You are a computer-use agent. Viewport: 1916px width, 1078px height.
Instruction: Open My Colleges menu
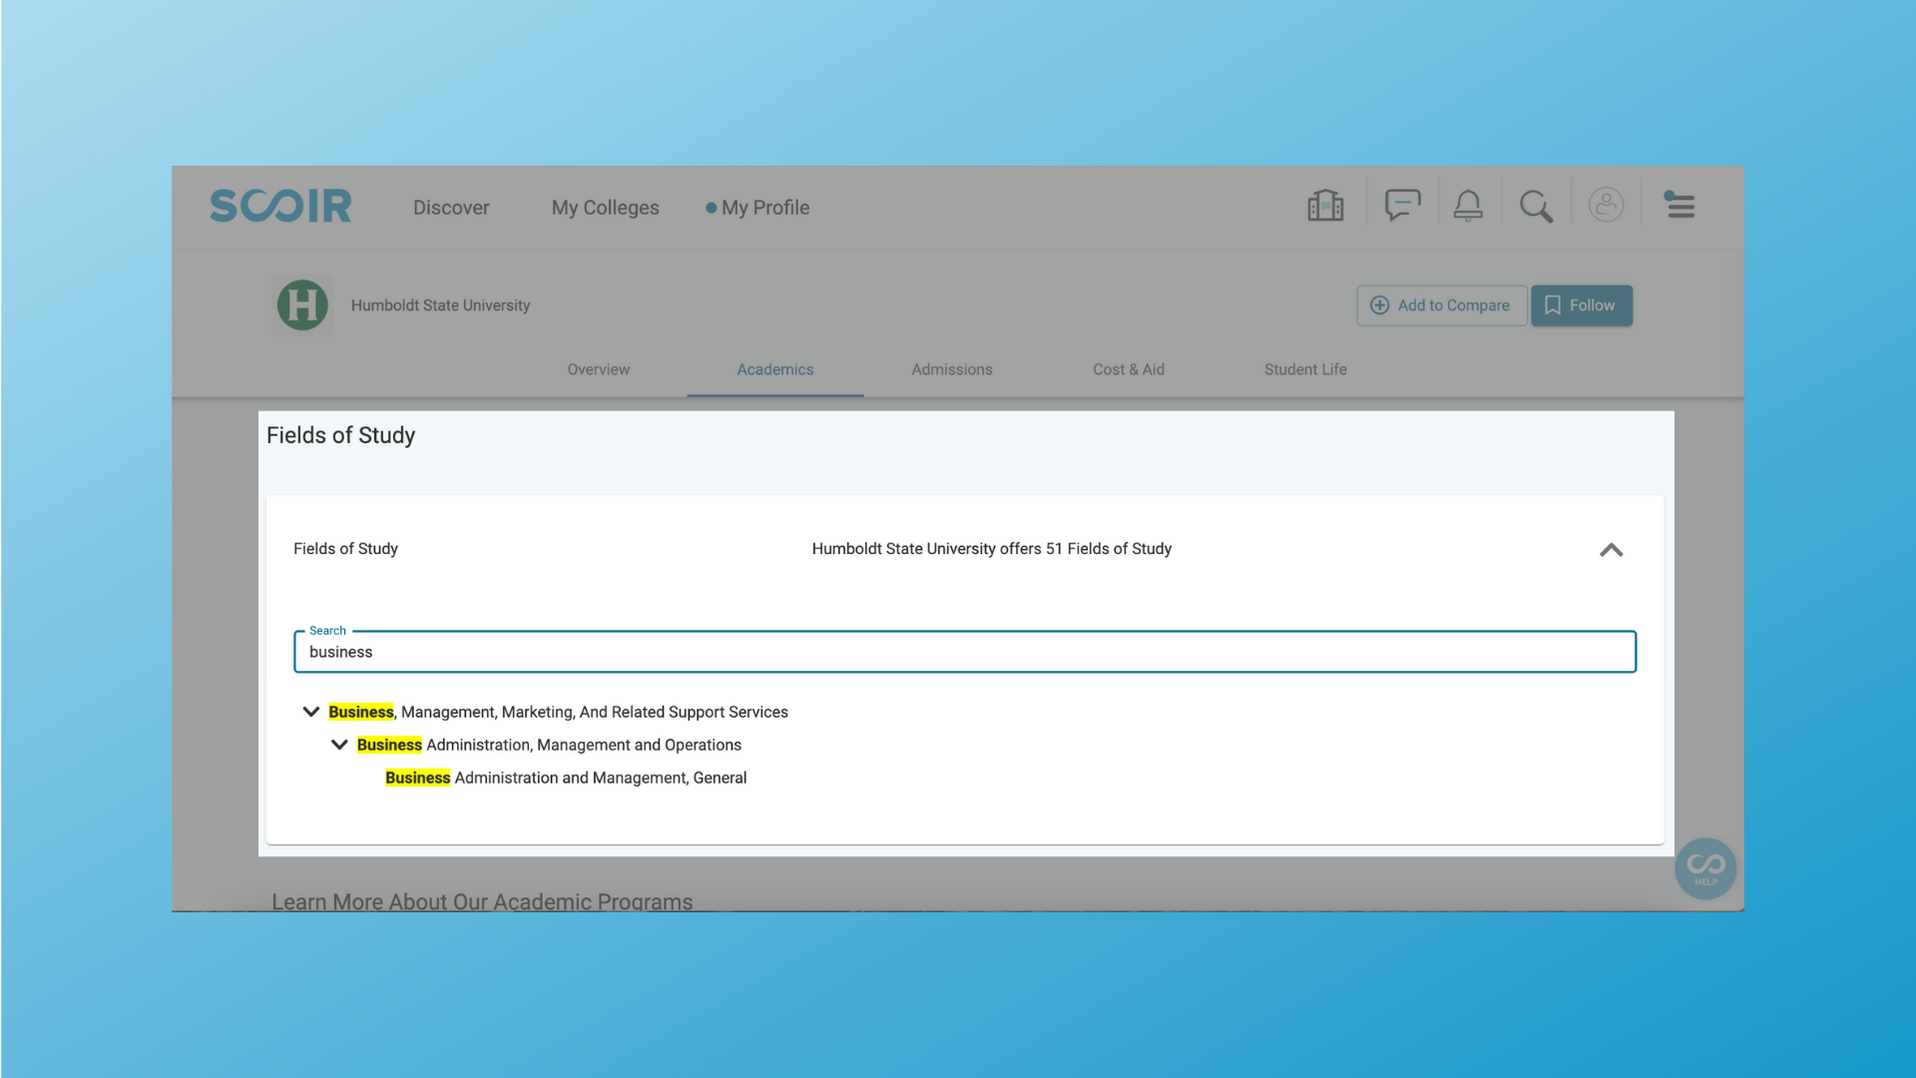pyautogui.click(x=605, y=208)
